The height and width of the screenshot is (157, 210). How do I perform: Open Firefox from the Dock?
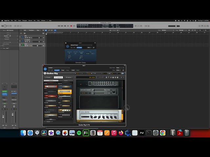click(x=121, y=133)
